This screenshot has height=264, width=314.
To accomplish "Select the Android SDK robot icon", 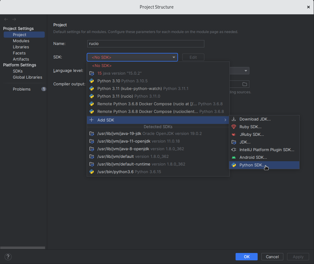I will coord(234,157).
